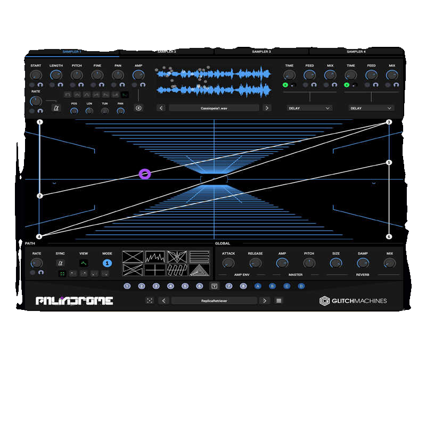Click the path SYNC metronome icon

pos(60,263)
